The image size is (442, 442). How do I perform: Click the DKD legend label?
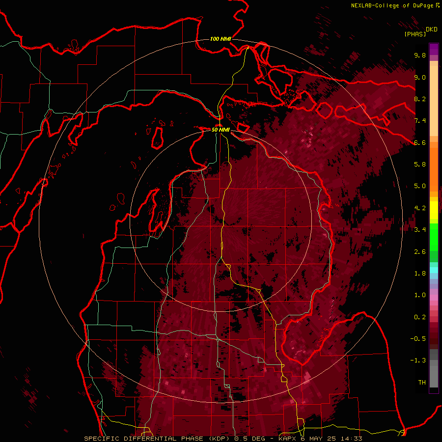tap(432, 29)
